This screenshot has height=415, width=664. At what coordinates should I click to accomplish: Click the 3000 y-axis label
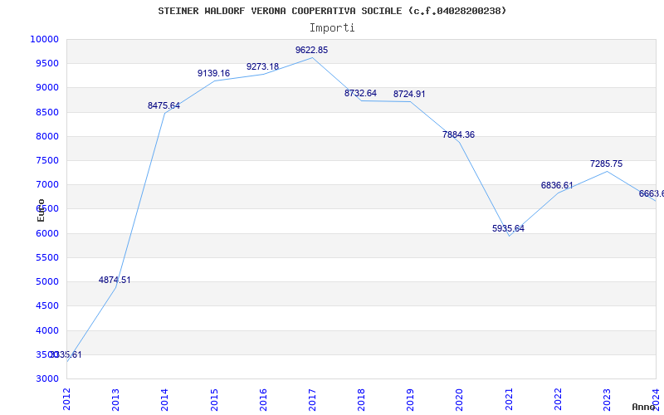pyautogui.click(x=46, y=378)
